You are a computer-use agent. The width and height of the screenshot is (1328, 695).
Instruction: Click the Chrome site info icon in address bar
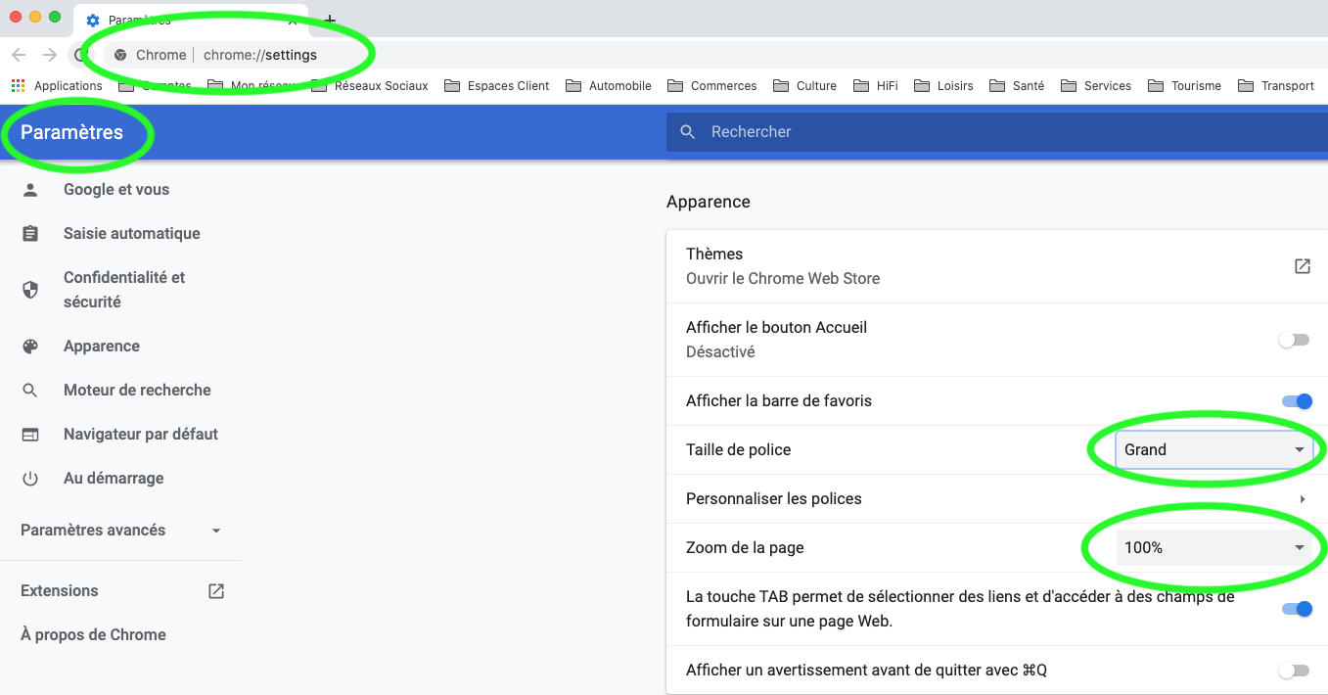click(120, 55)
